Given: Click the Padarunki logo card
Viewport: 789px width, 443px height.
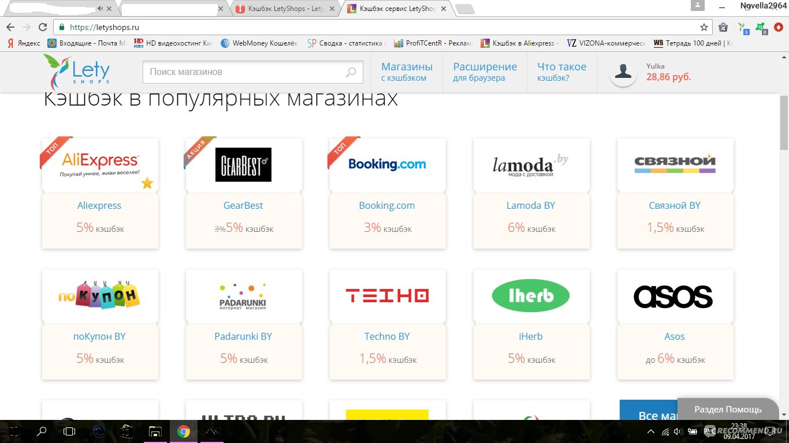Looking at the screenshot, I should click(x=244, y=296).
